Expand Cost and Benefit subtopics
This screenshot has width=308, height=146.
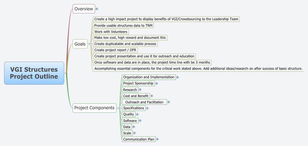tap(152, 96)
